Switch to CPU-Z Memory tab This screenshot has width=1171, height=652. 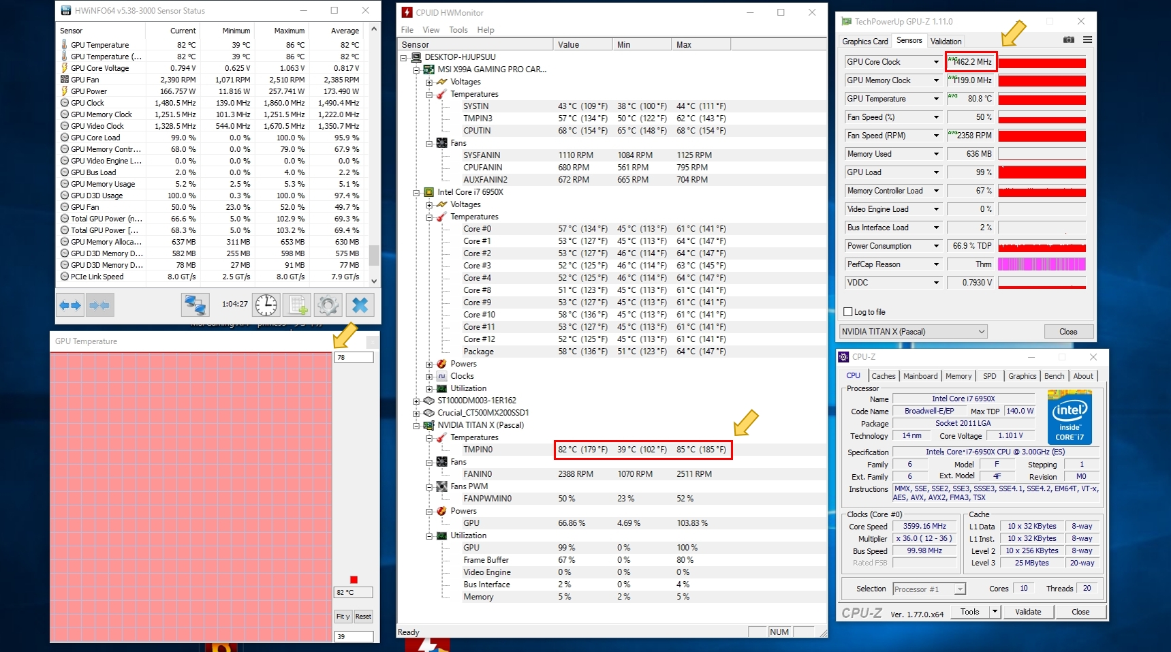(958, 376)
